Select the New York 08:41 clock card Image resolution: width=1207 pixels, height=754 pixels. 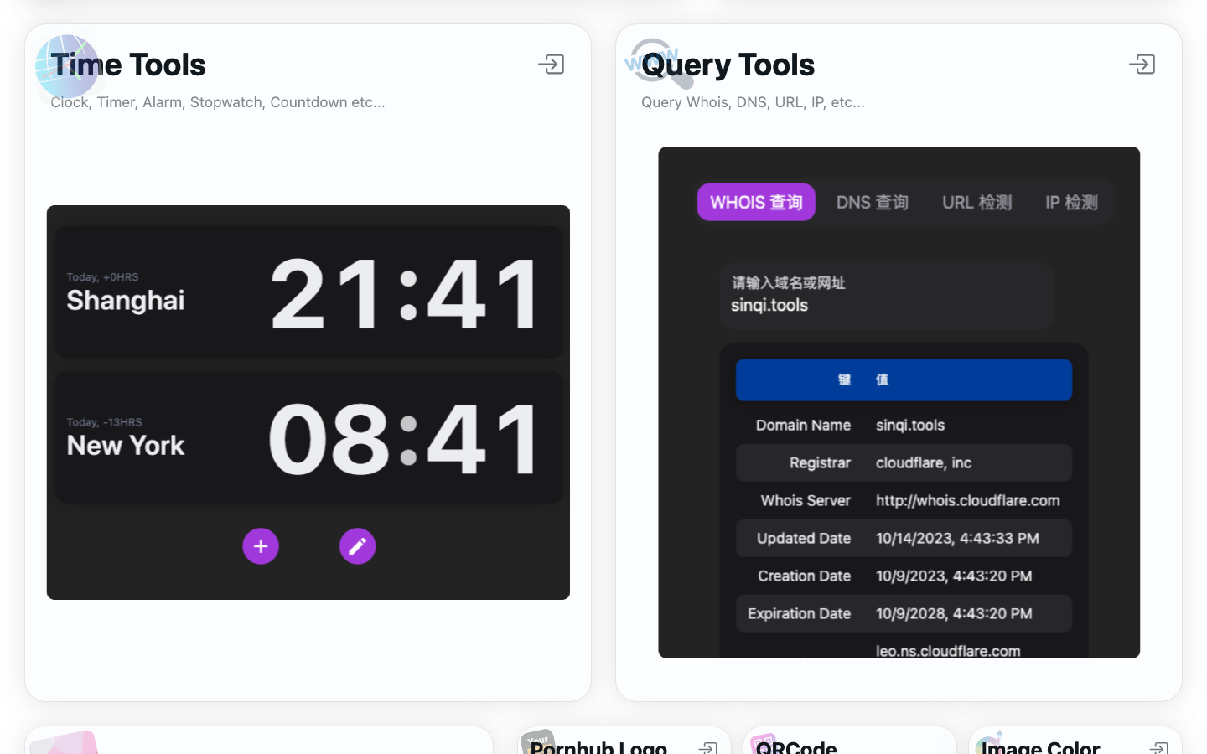[308, 437]
